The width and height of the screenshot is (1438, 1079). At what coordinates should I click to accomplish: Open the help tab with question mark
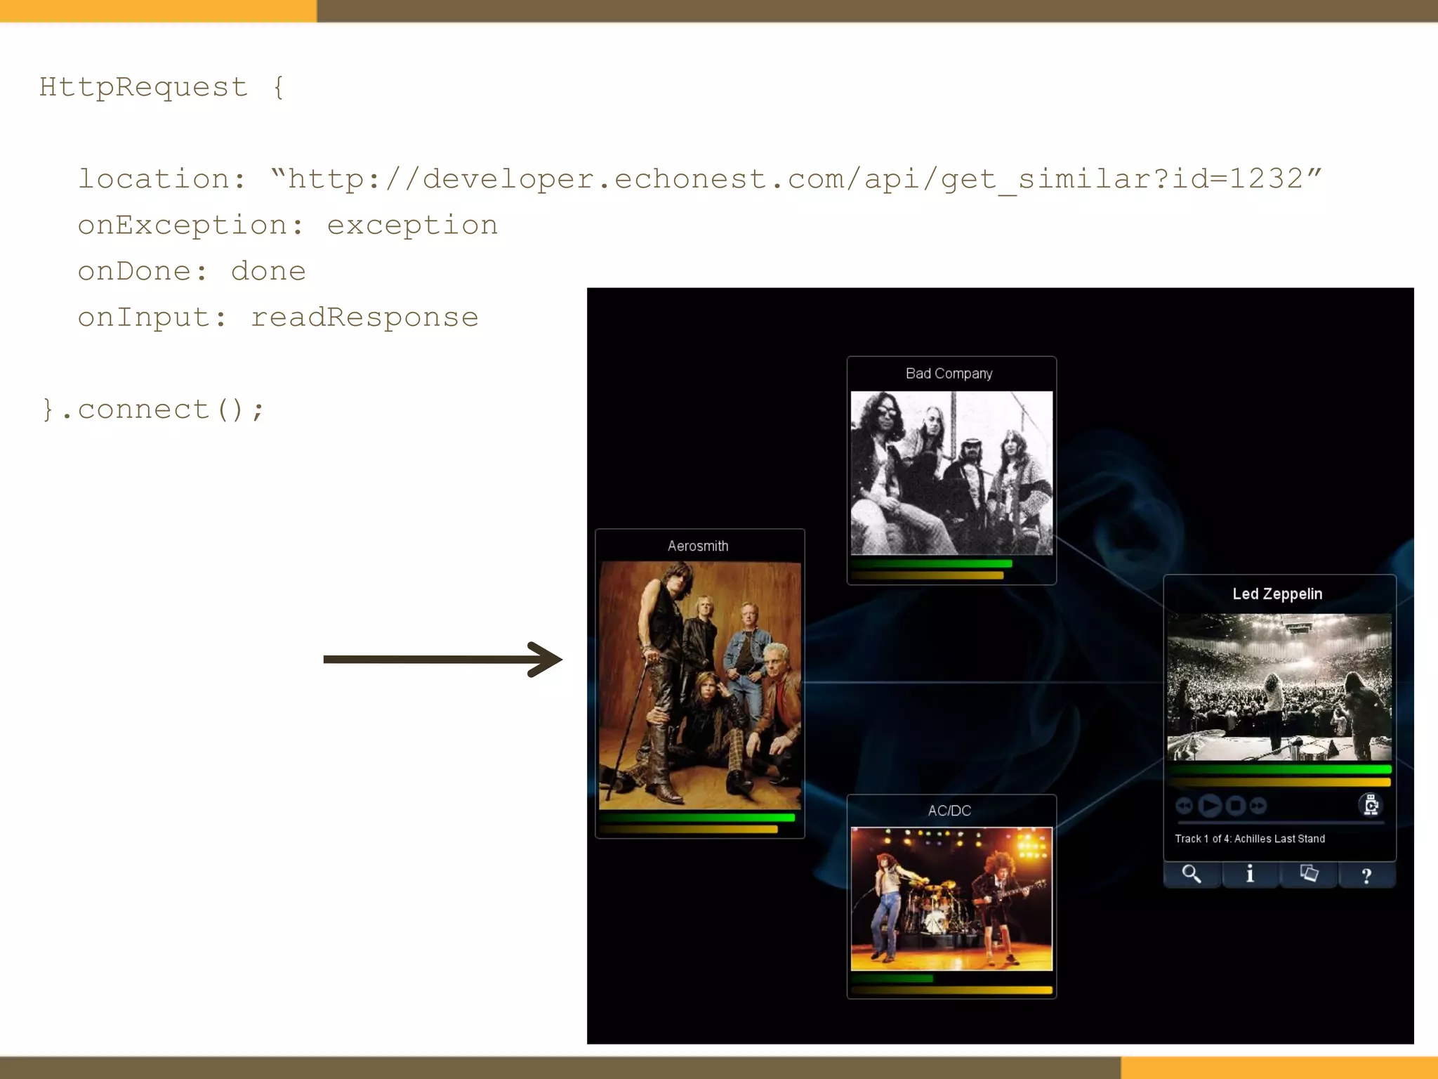[x=1366, y=875]
